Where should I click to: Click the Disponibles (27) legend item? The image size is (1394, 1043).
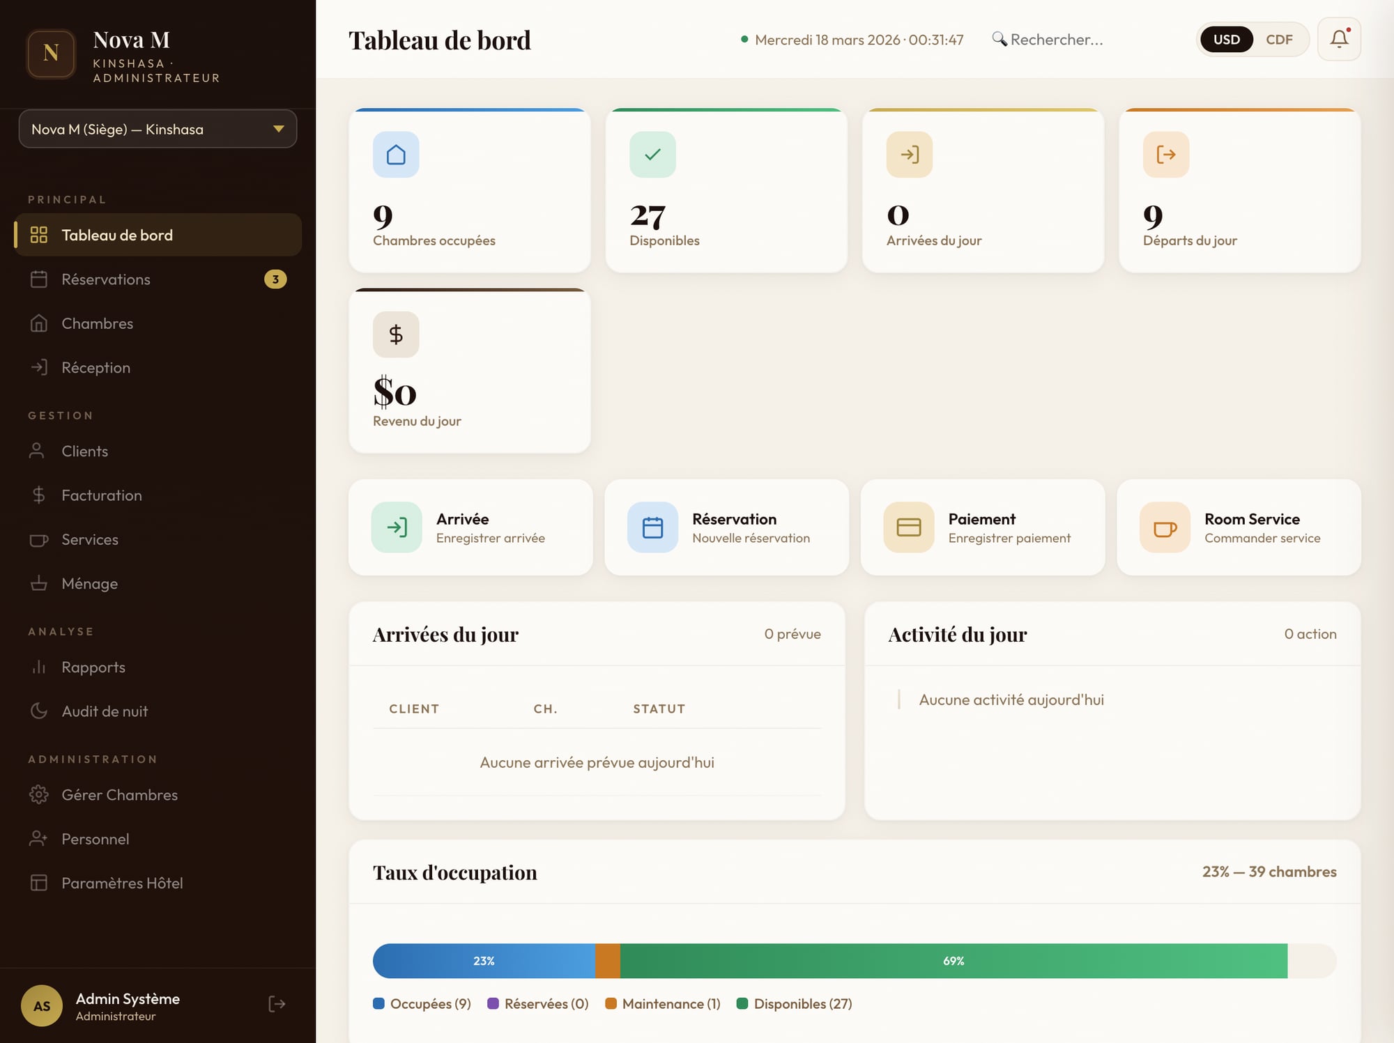(793, 1003)
